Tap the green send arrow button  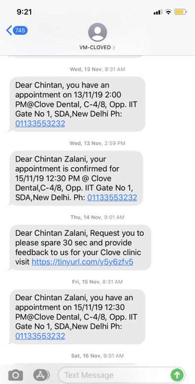point(177,375)
